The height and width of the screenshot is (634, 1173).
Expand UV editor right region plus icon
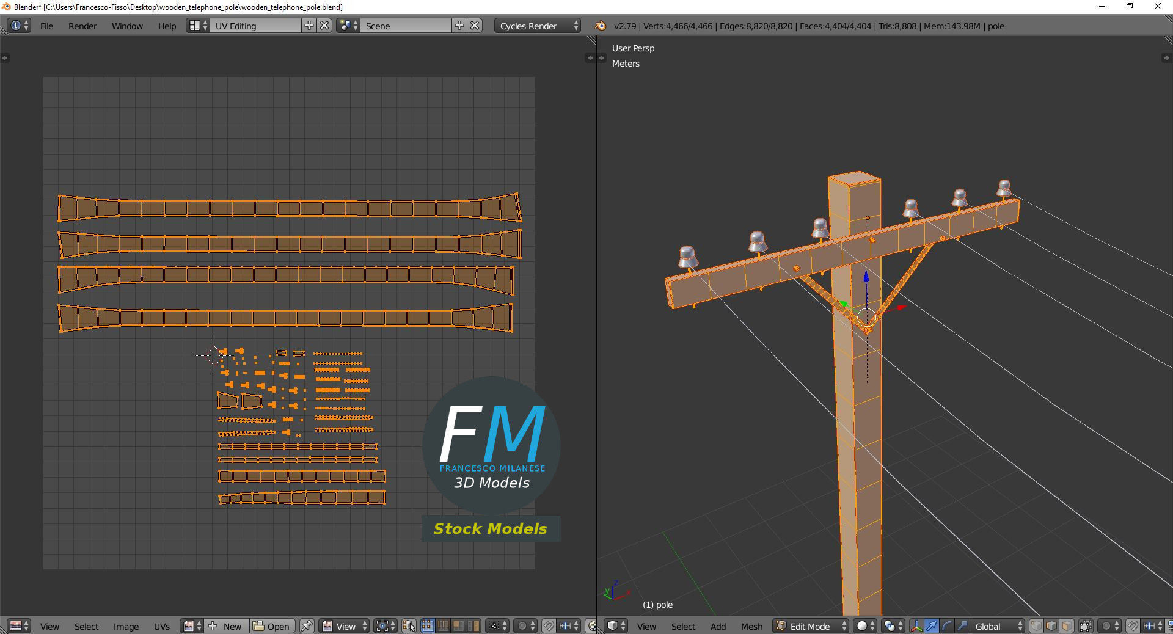[590, 57]
